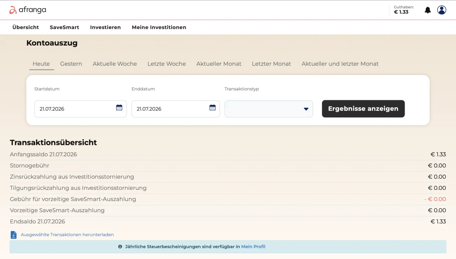The height and width of the screenshot is (259, 456).
Task: Switch to Letzter Monat tab
Action: 271,64
